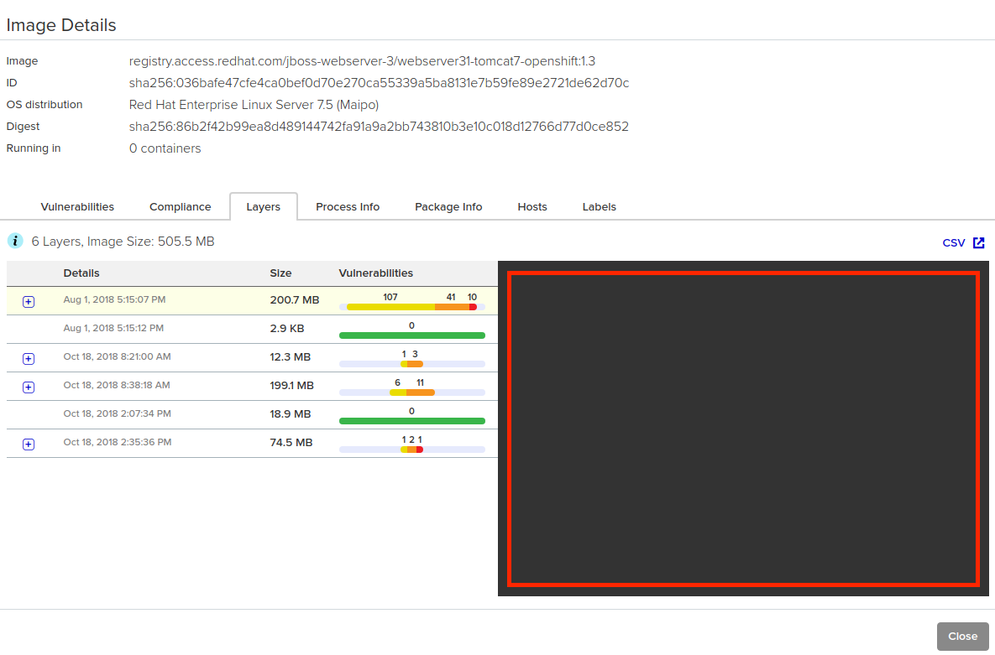The height and width of the screenshot is (655, 995).
Task: Click the Image Details heading
Action: 61,25
